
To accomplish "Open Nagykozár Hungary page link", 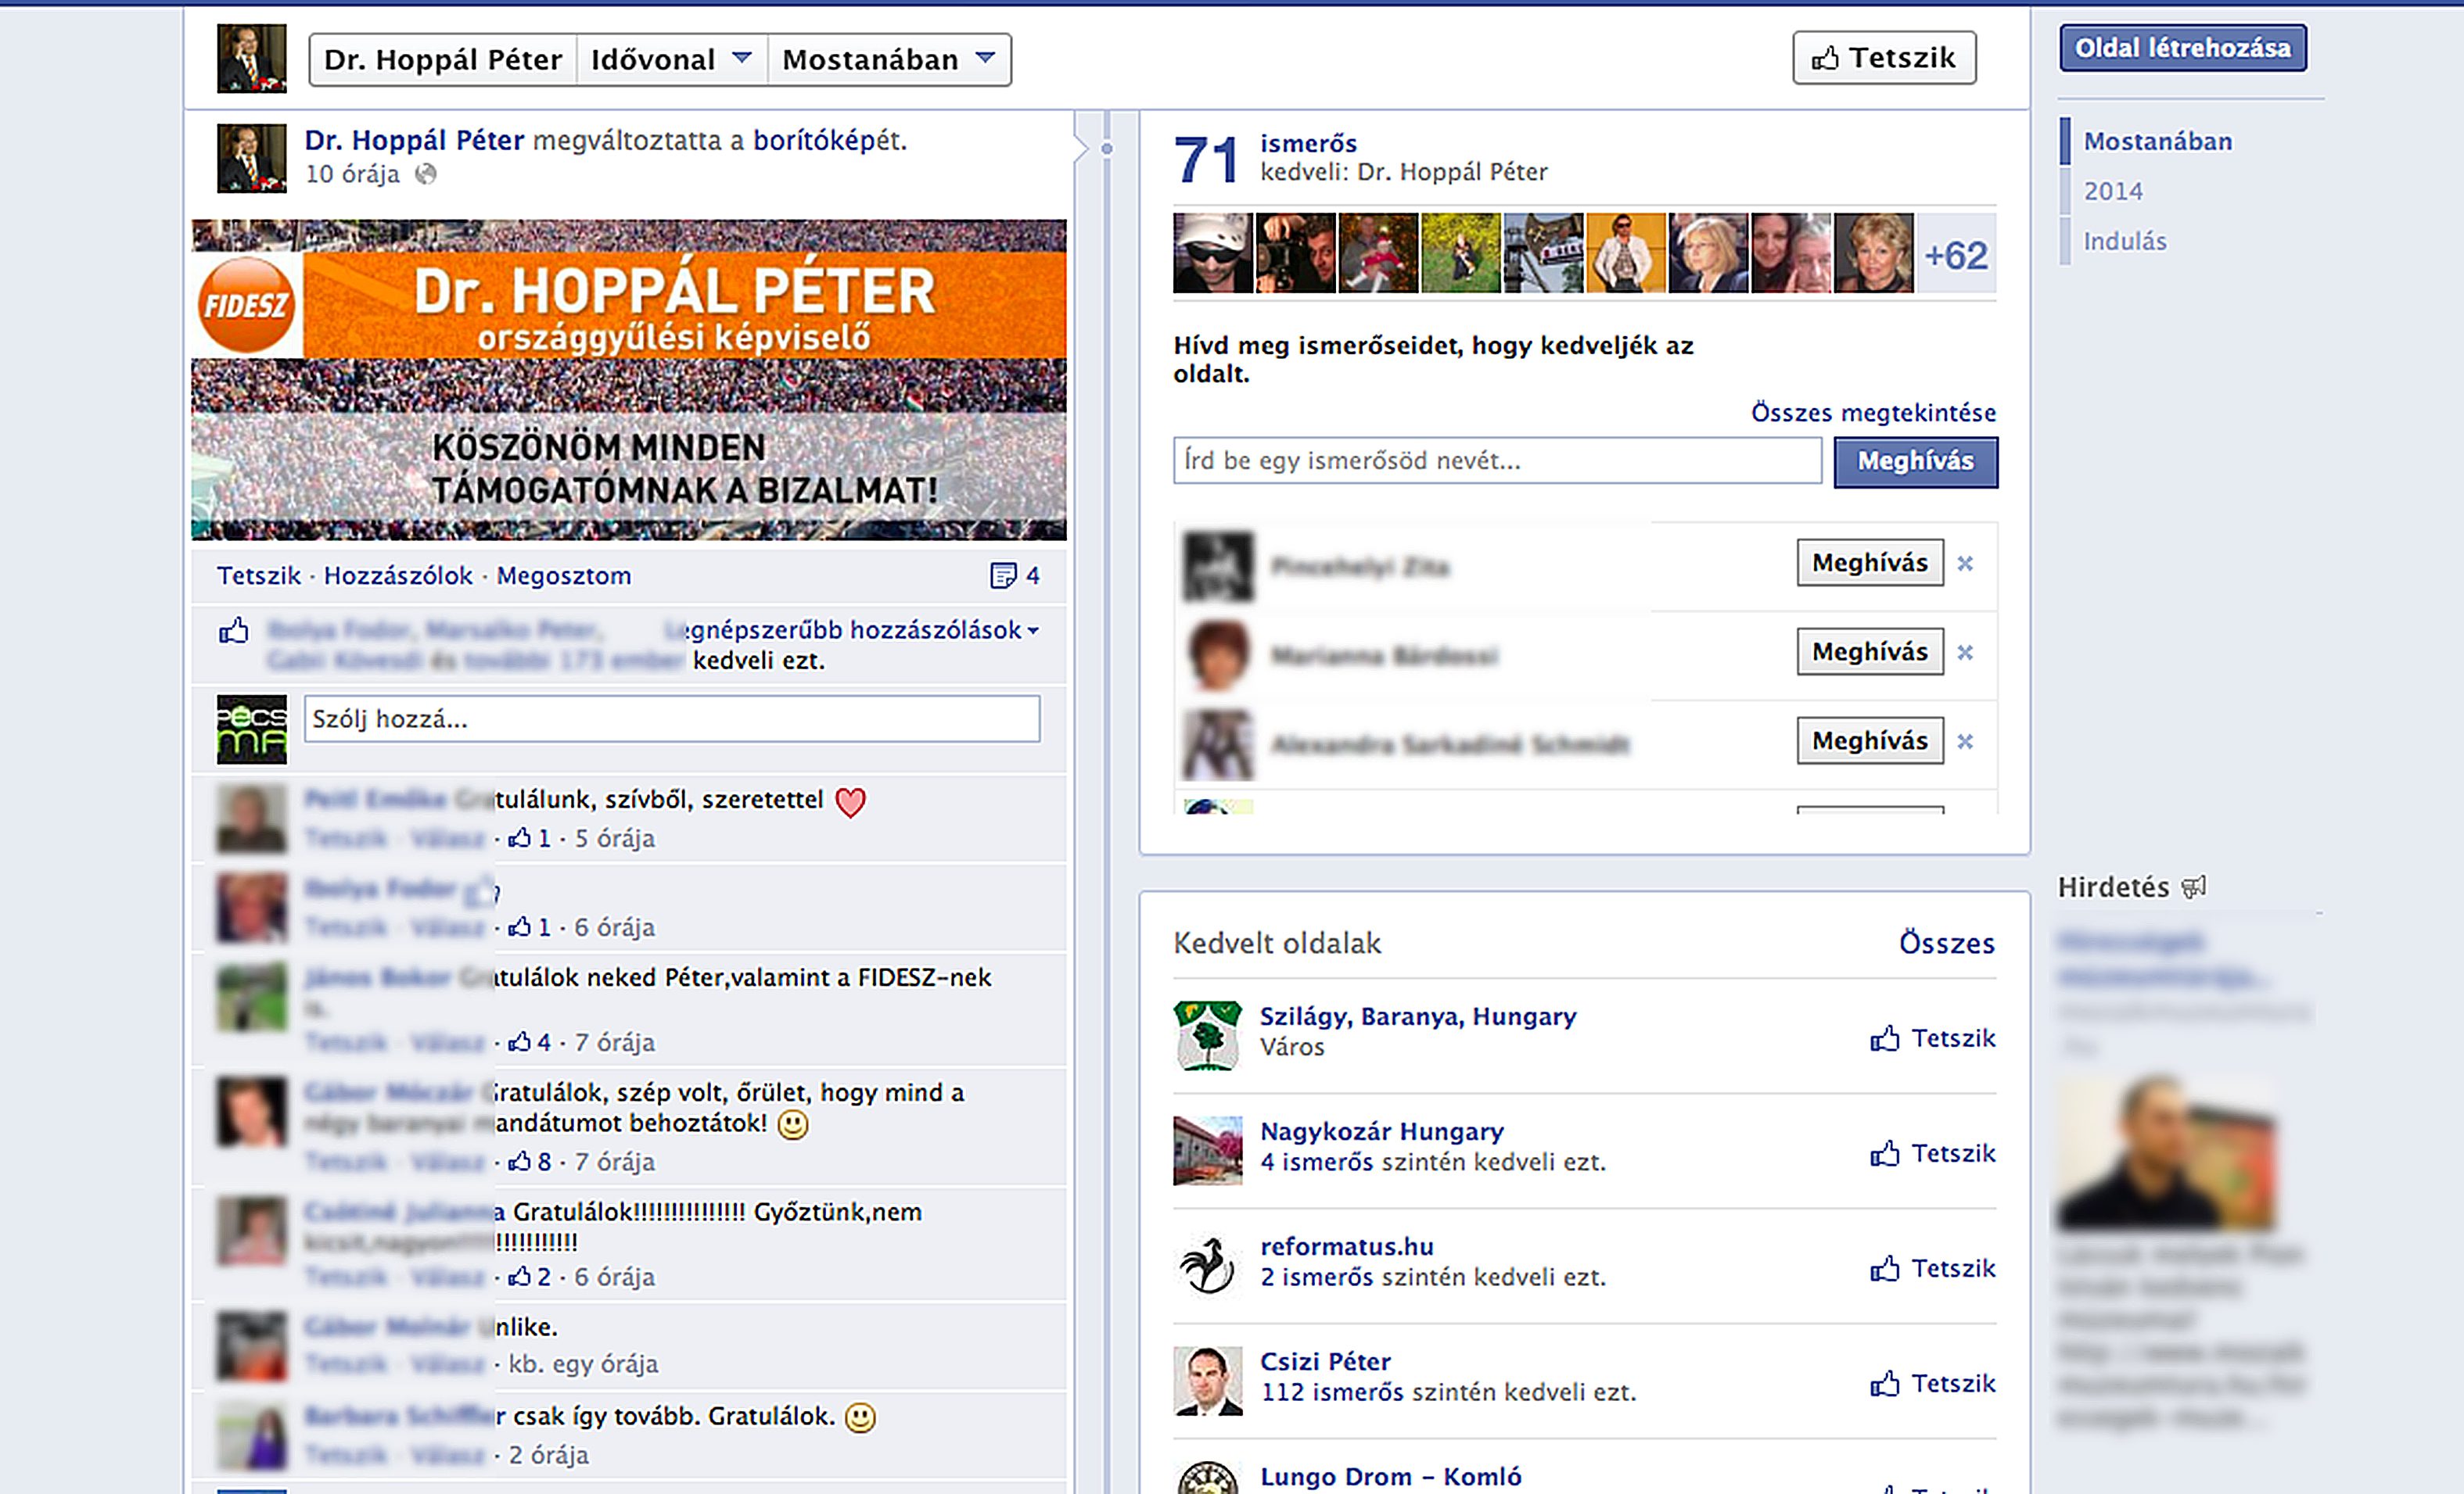I will (x=1382, y=1131).
